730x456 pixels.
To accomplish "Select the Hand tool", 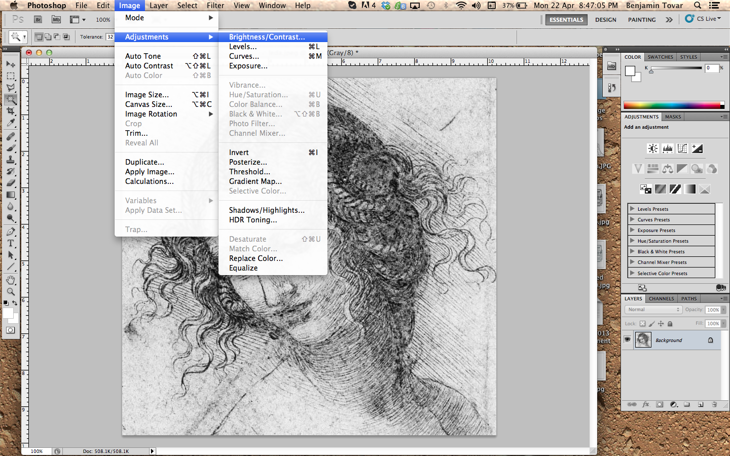I will pos(11,280).
